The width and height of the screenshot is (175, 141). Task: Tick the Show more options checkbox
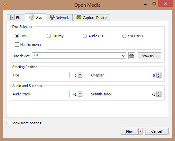point(8,123)
